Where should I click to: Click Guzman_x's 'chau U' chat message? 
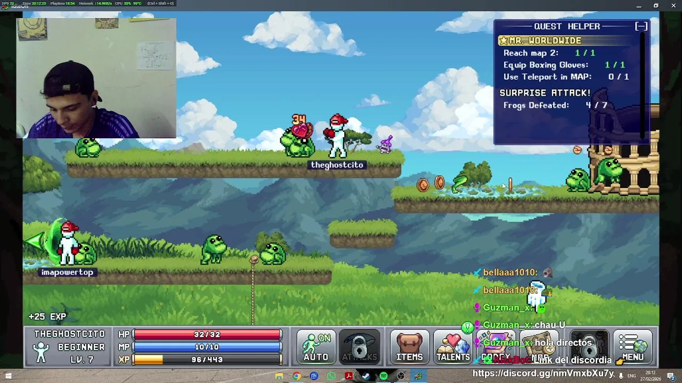[x=519, y=325]
